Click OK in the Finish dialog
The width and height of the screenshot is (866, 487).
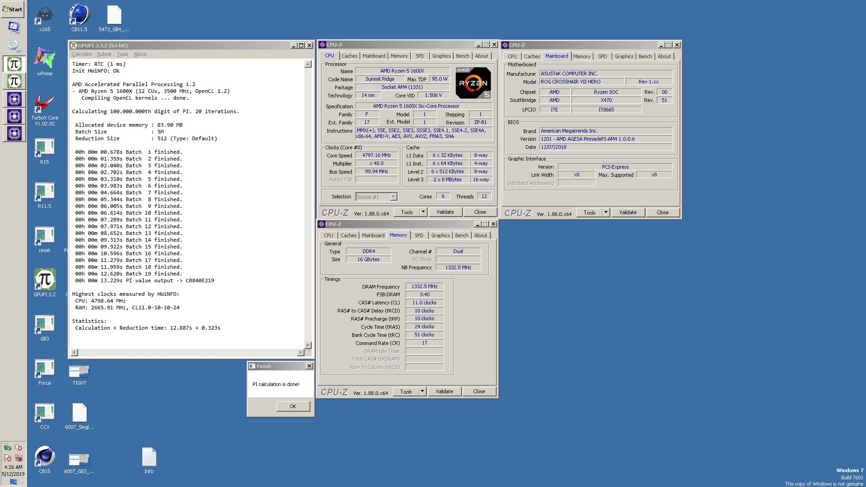click(293, 406)
